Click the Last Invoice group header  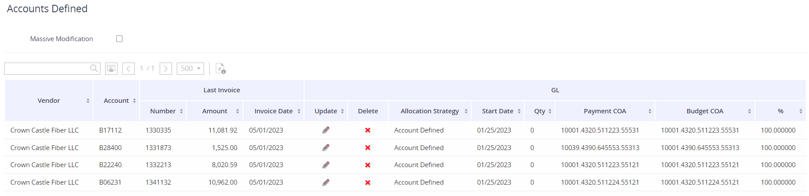click(222, 90)
